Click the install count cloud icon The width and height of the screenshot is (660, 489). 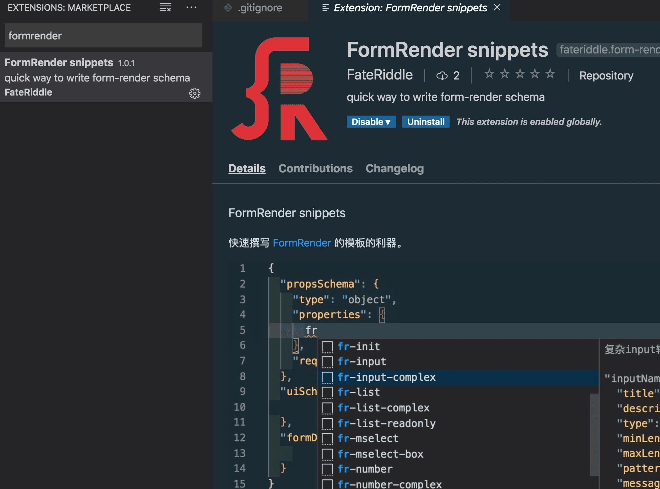tap(442, 76)
